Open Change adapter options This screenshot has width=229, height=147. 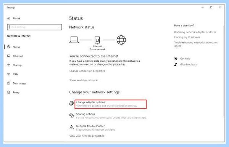[x=110, y=104]
